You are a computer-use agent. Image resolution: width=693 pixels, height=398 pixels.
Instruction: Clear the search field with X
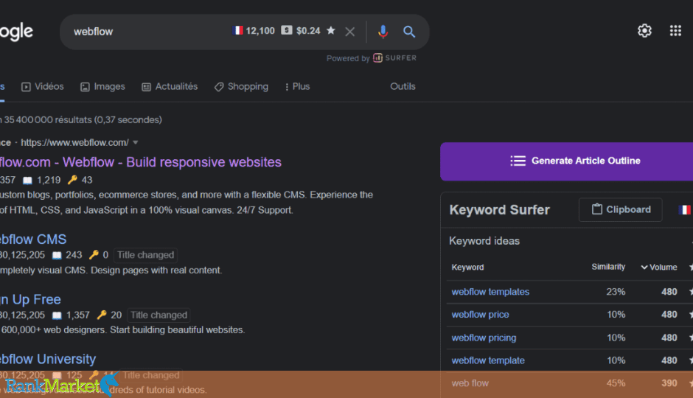click(x=349, y=32)
